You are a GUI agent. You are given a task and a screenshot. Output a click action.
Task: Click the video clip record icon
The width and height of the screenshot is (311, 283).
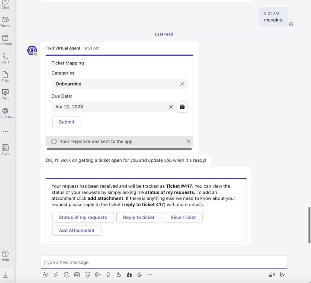272,275
